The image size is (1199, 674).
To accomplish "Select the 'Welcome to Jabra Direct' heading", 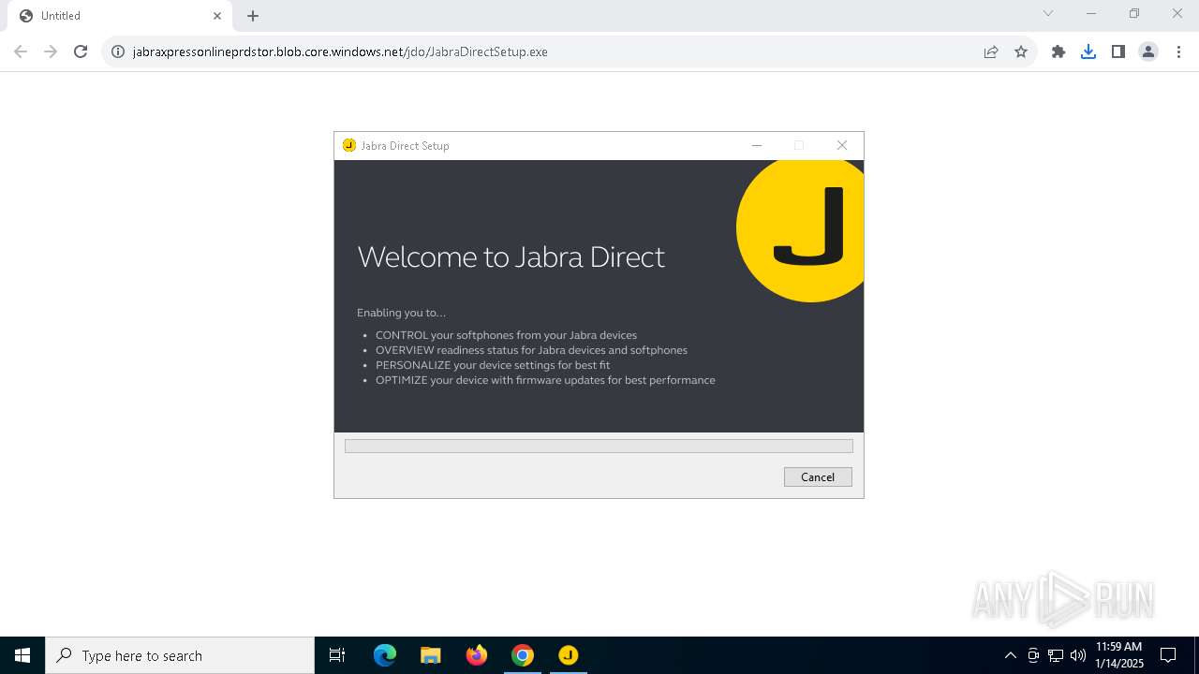I will pos(511,256).
